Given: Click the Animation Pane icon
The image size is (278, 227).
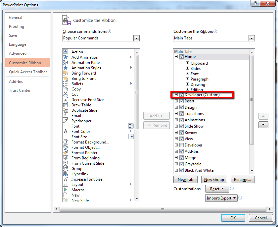Looking at the screenshot, I should pyautogui.click(x=66, y=63).
